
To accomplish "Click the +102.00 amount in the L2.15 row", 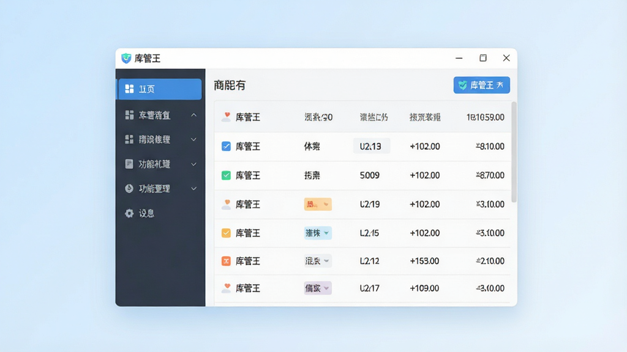I will tap(425, 233).
